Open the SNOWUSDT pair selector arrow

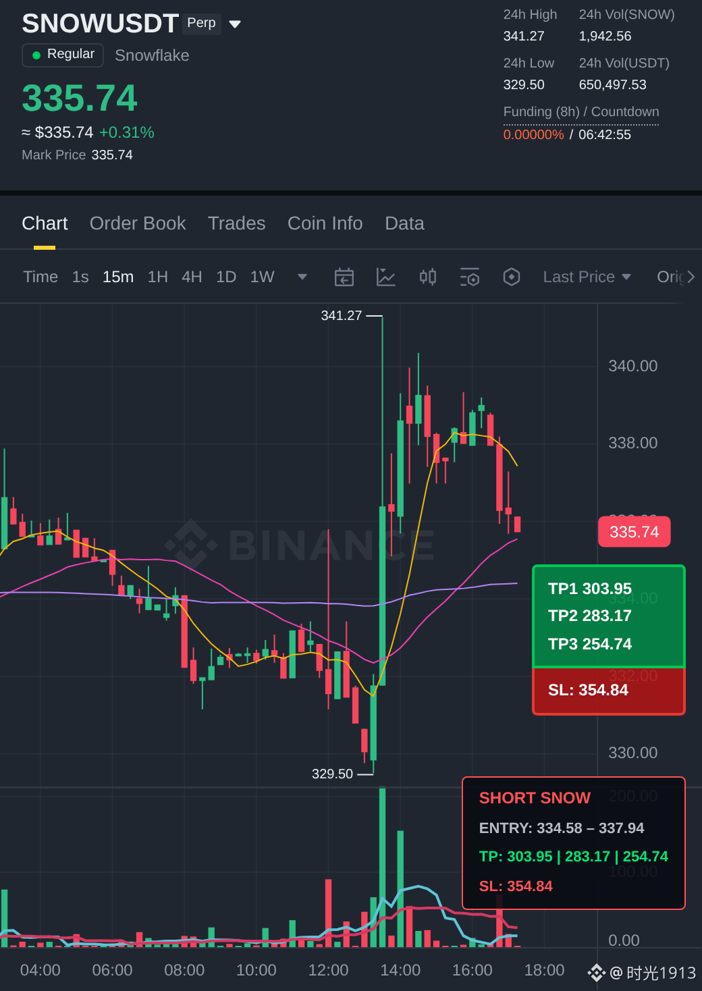point(235,24)
